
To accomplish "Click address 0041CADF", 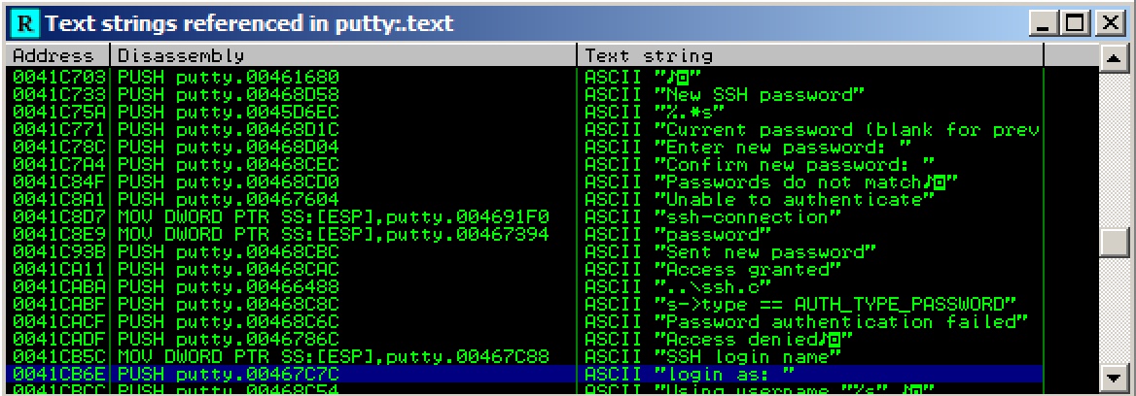I will (59, 340).
